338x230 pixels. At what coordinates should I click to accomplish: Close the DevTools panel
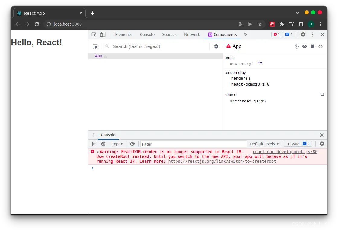(322, 34)
